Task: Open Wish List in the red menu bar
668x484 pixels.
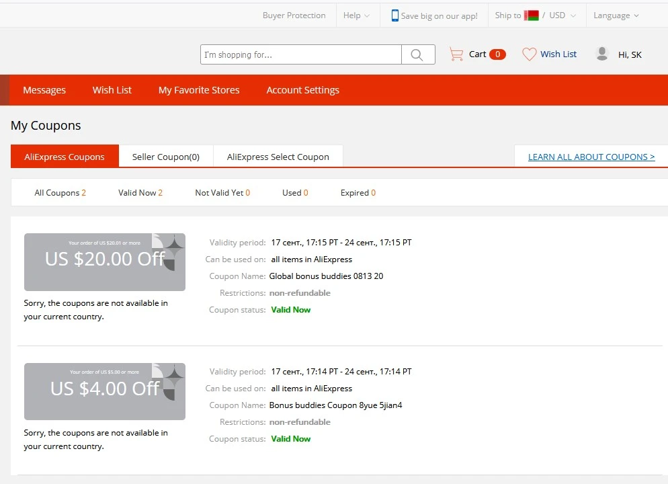Action: 112,90
